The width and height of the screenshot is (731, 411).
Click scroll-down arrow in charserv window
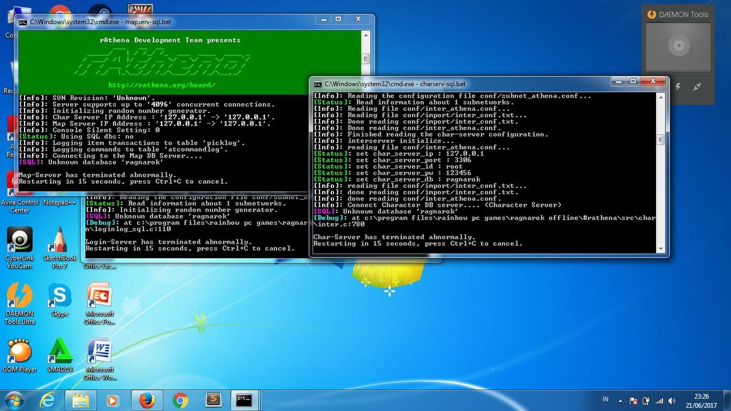(x=660, y=248)
